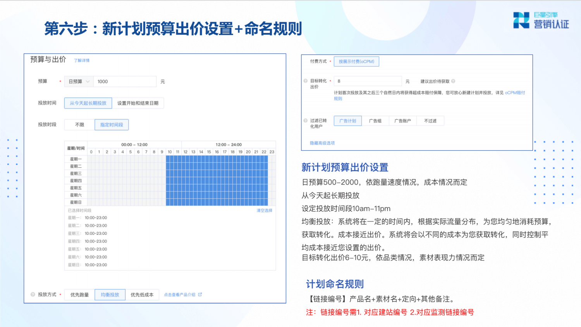Select 按展示付费(oCPM) payment method
The height and width of the screenshot is (327, 581).
356,62
